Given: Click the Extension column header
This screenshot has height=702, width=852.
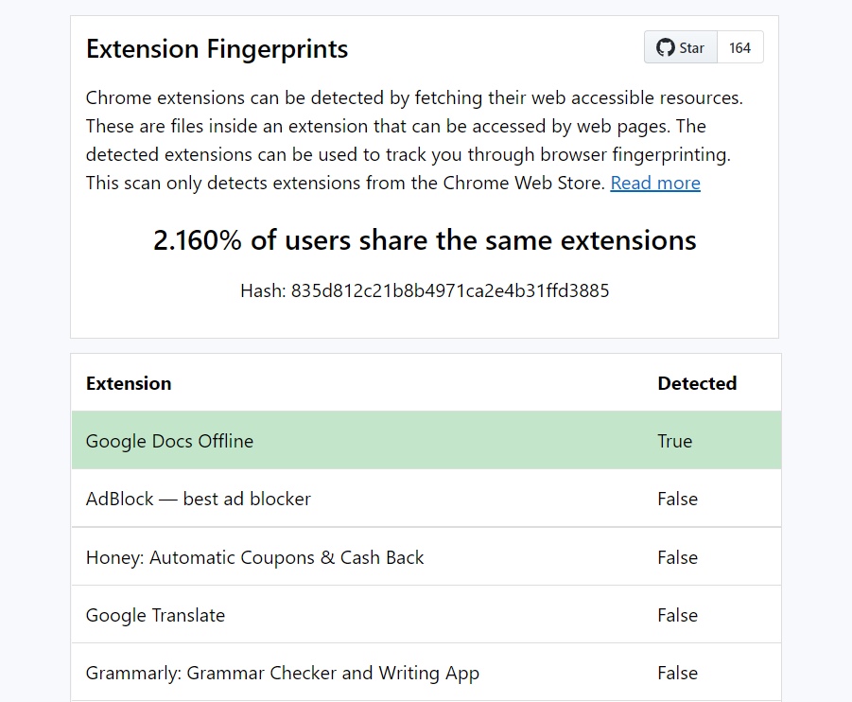Looking at the screenshot, I should 129,383.
